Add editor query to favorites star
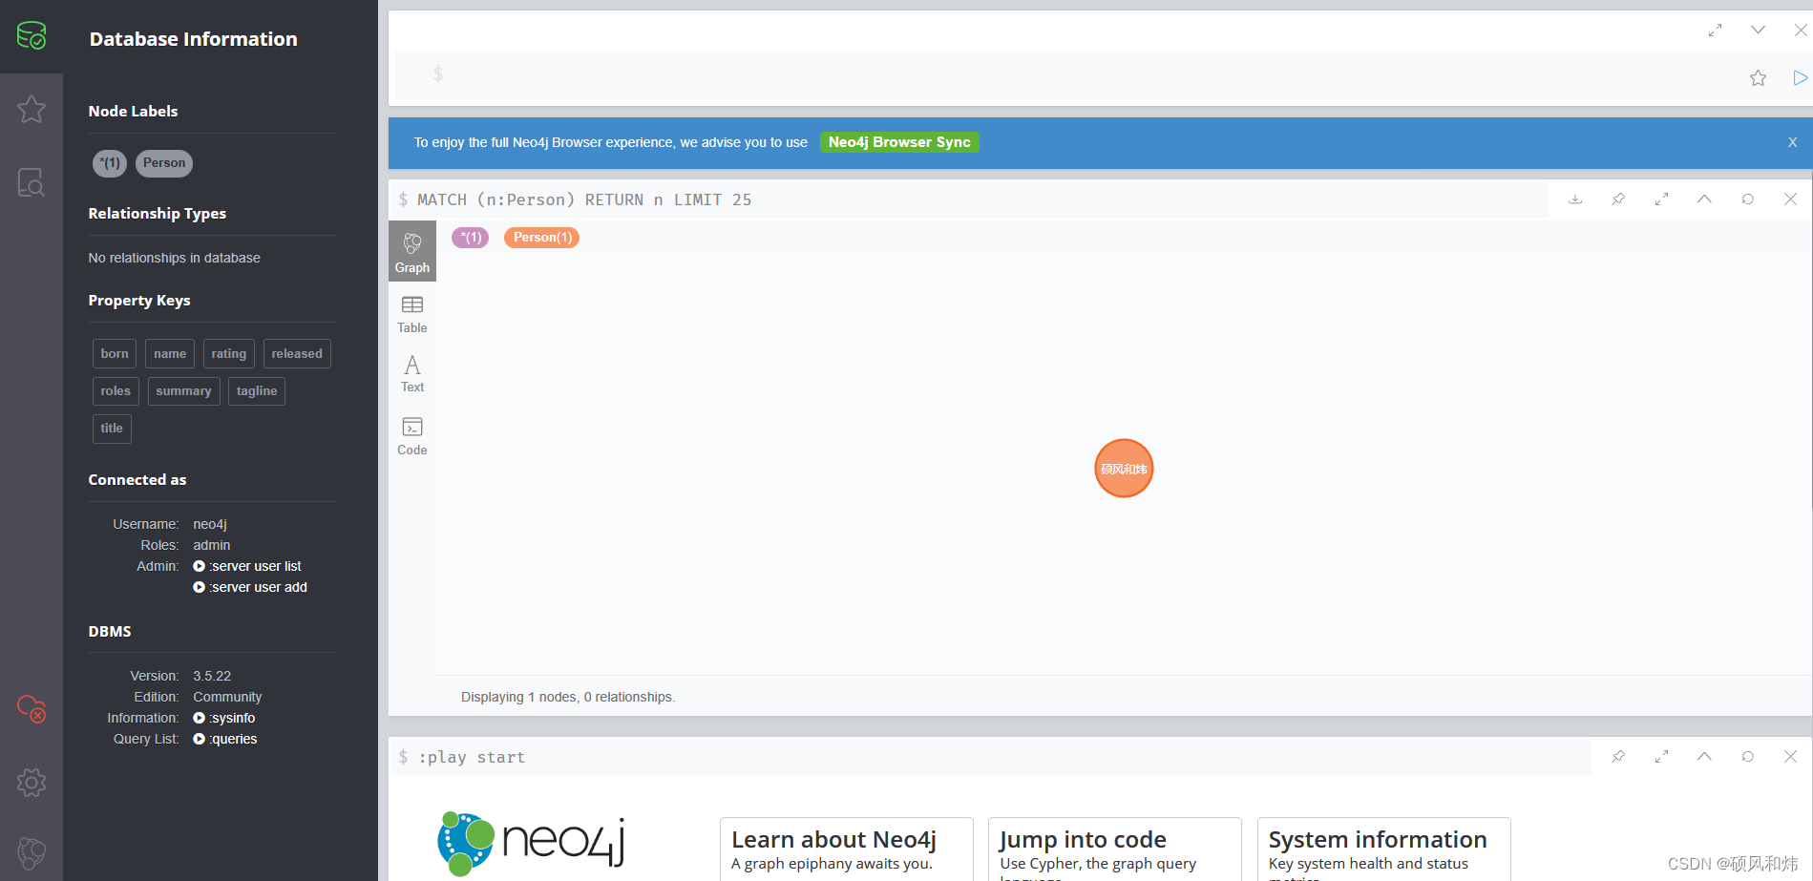 pos(1758,78)
